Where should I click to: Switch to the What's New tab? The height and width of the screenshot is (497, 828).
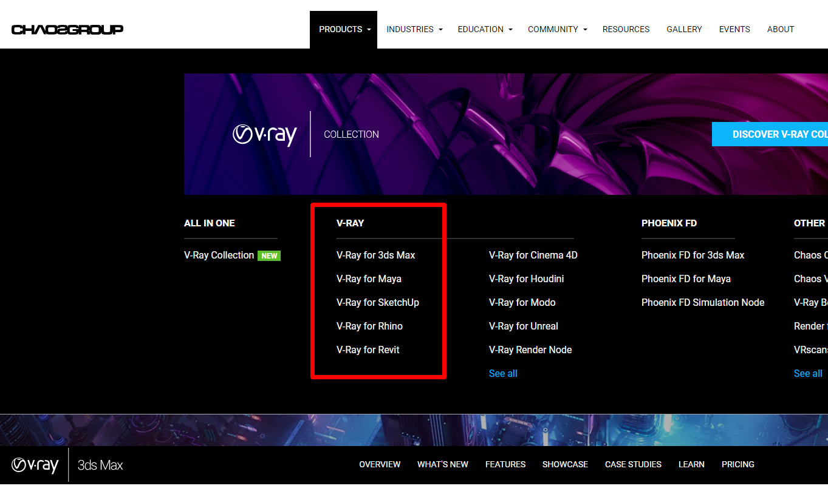point(443,464)
